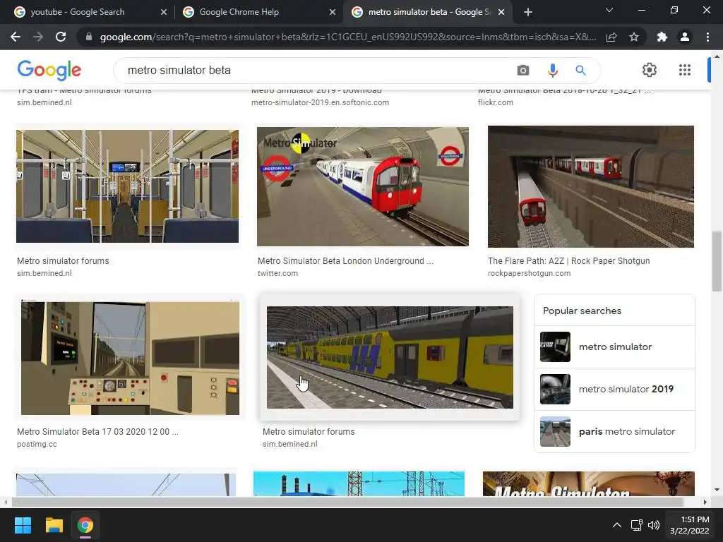This screenshot has width=723, height=542.
Task: Open a new browser tab
Action: point(528,12)
